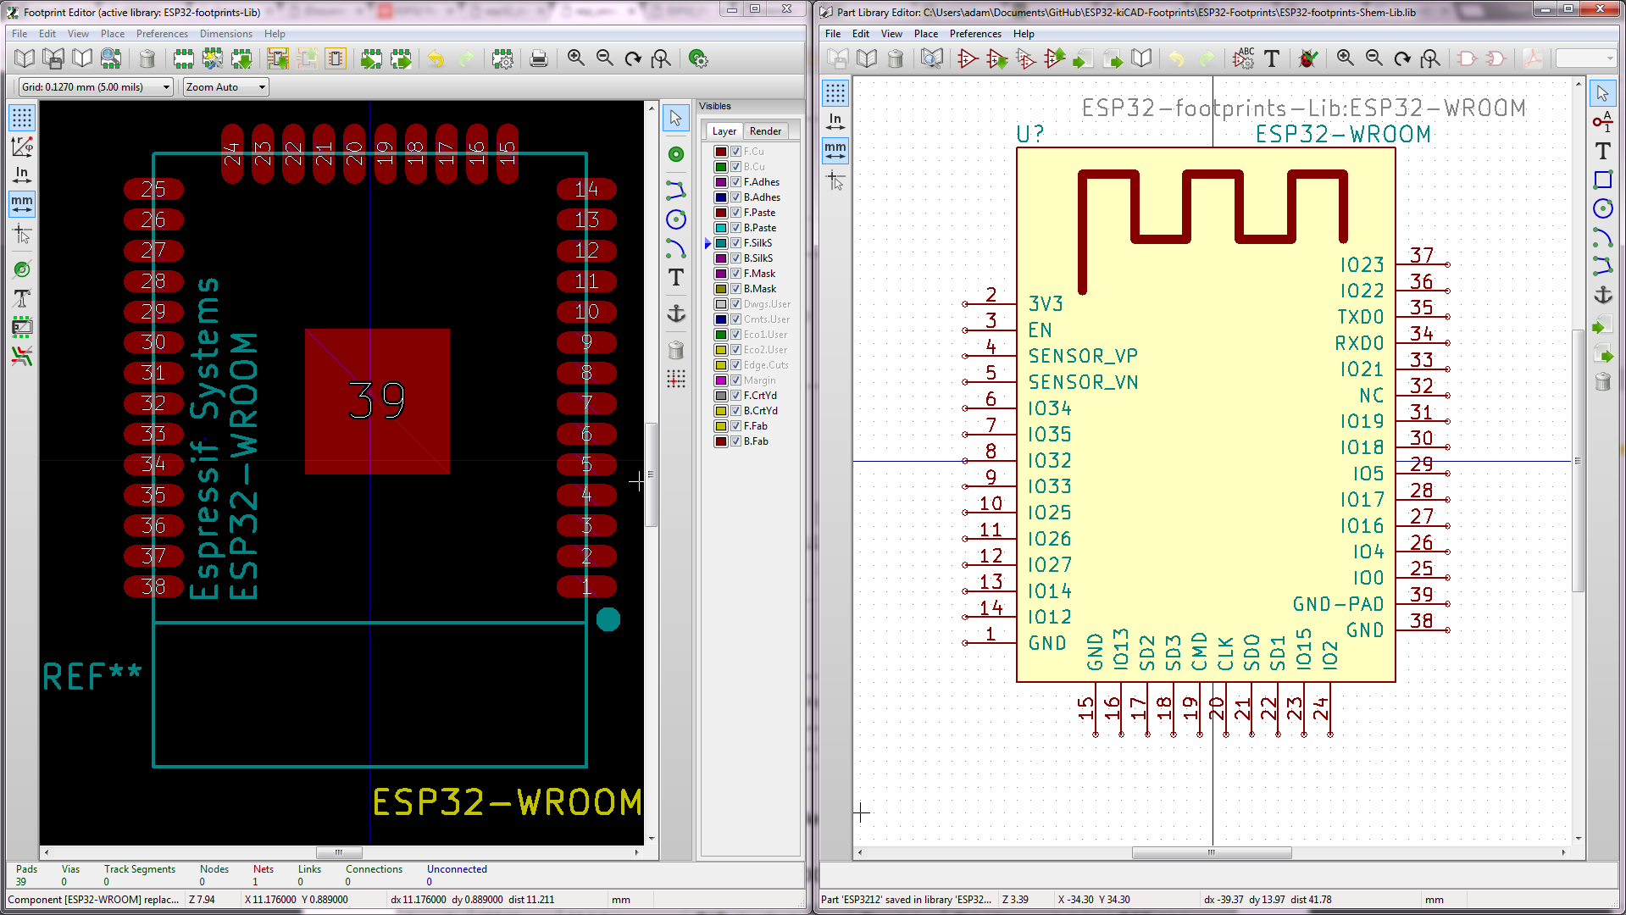
Task: Switch to the Layer tab
Action: 724,131
